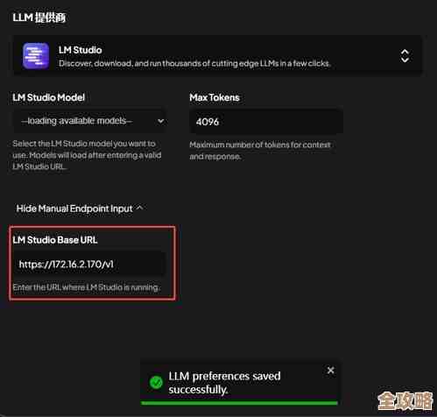Click the LM Studio purple logo icon

point(36,55)
